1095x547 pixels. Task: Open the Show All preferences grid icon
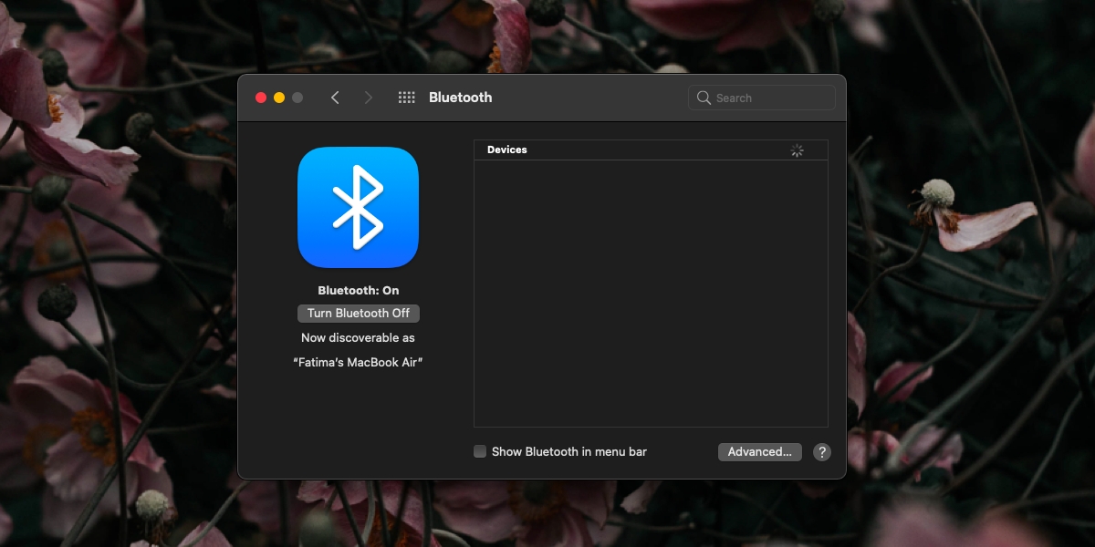pos(407,98)
